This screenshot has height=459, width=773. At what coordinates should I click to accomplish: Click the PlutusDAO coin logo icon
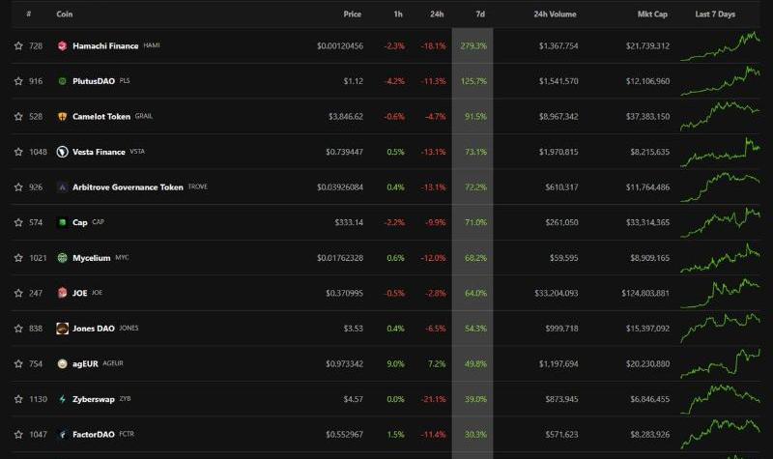click(63, 81)
